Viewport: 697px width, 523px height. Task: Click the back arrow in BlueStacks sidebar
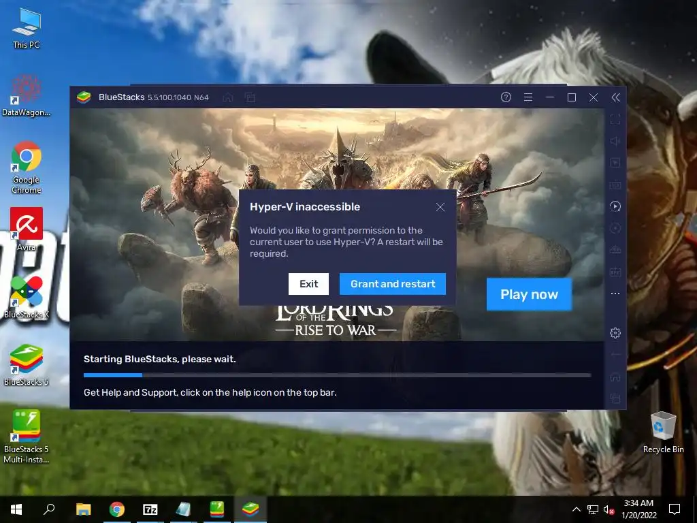pos(615,355)
